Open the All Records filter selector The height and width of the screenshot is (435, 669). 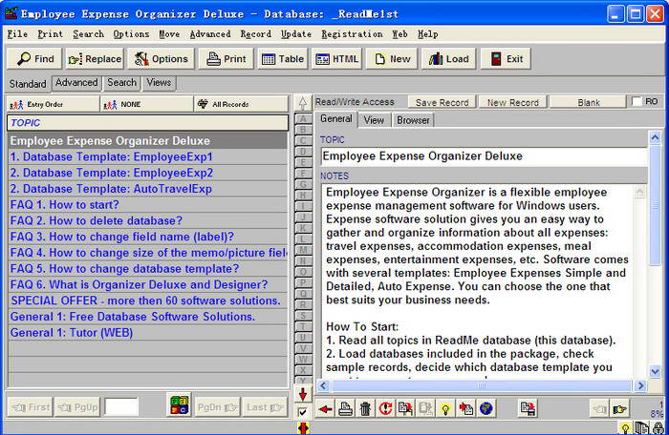click(x=241, y=104)
